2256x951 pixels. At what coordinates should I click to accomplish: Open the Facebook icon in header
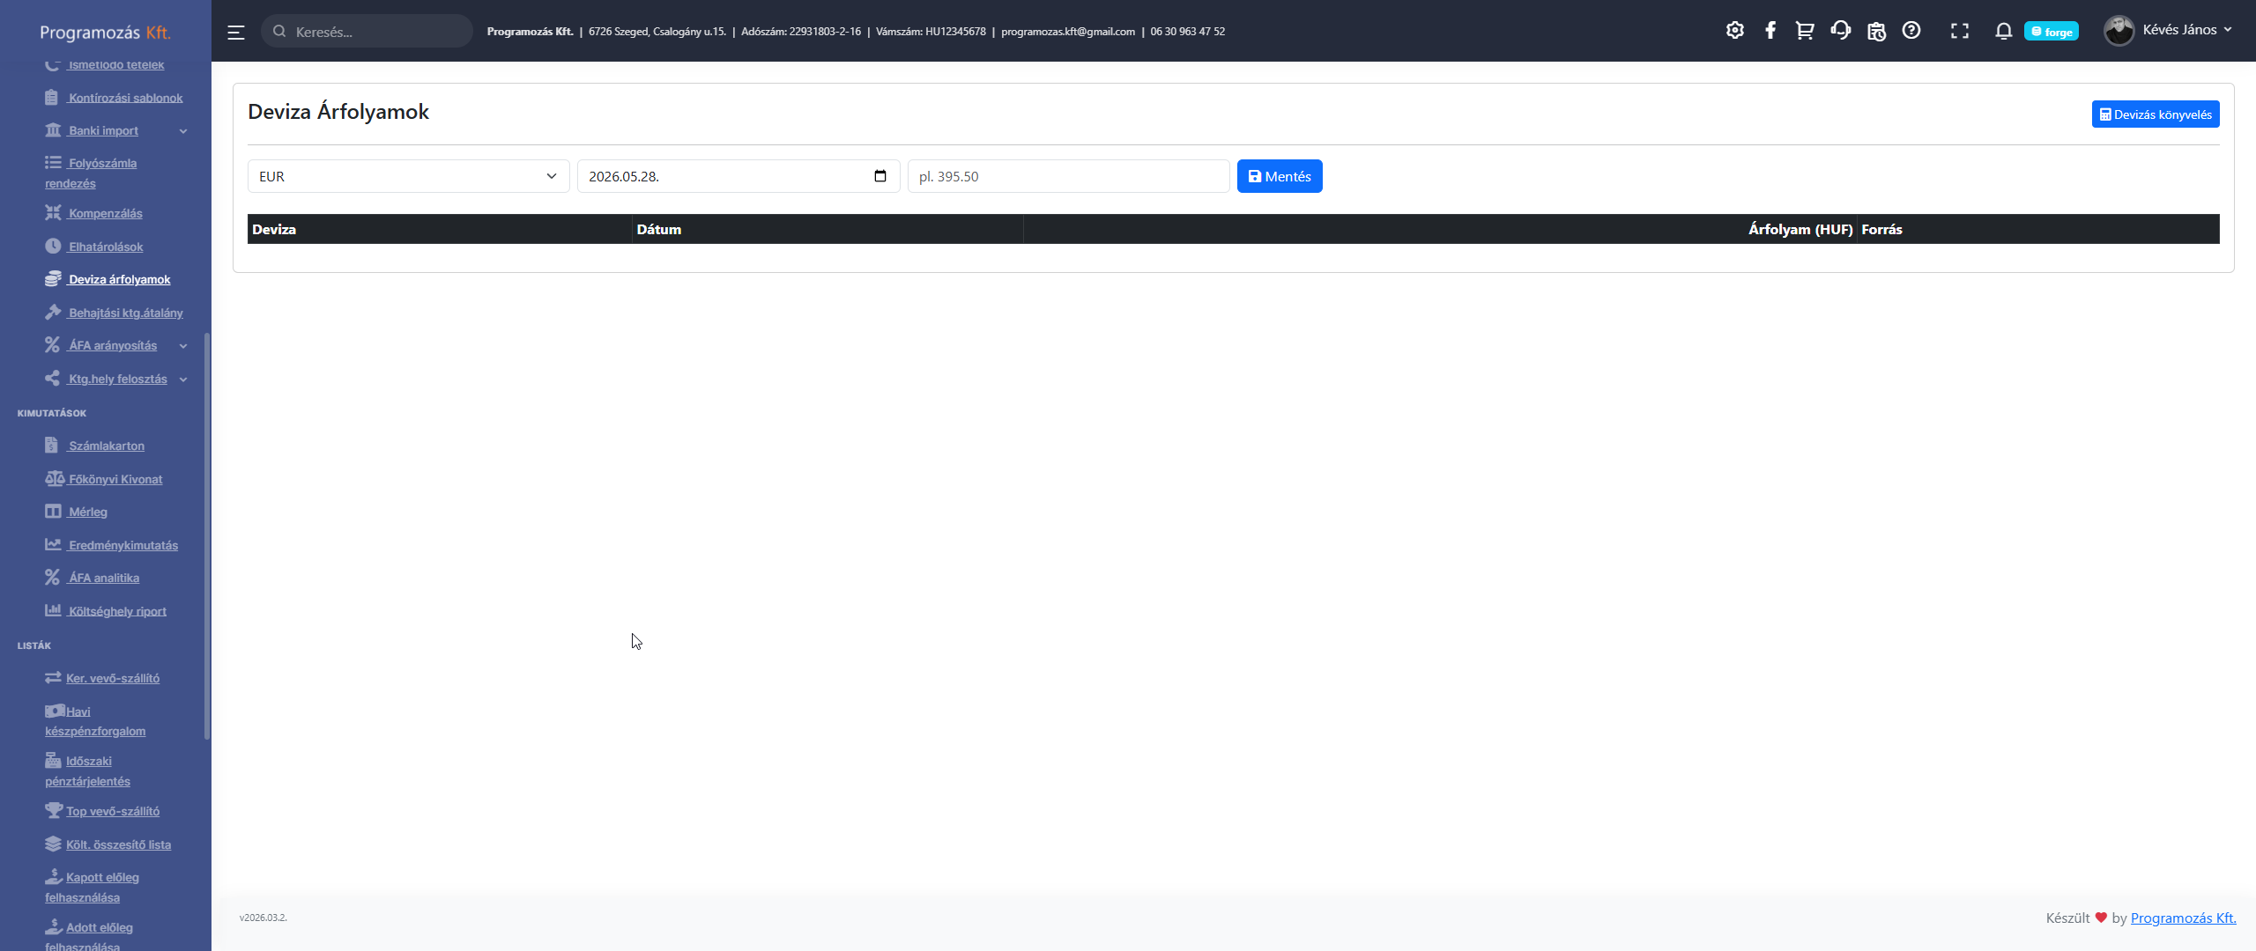(1770, 31)
